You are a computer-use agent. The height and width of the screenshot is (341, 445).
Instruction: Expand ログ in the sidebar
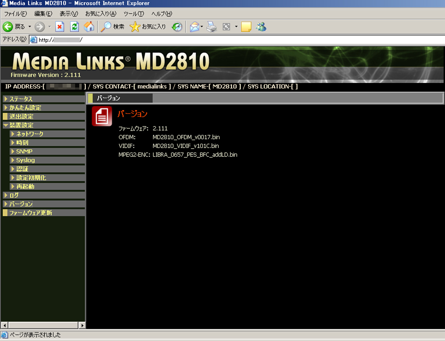click(44, 195)
